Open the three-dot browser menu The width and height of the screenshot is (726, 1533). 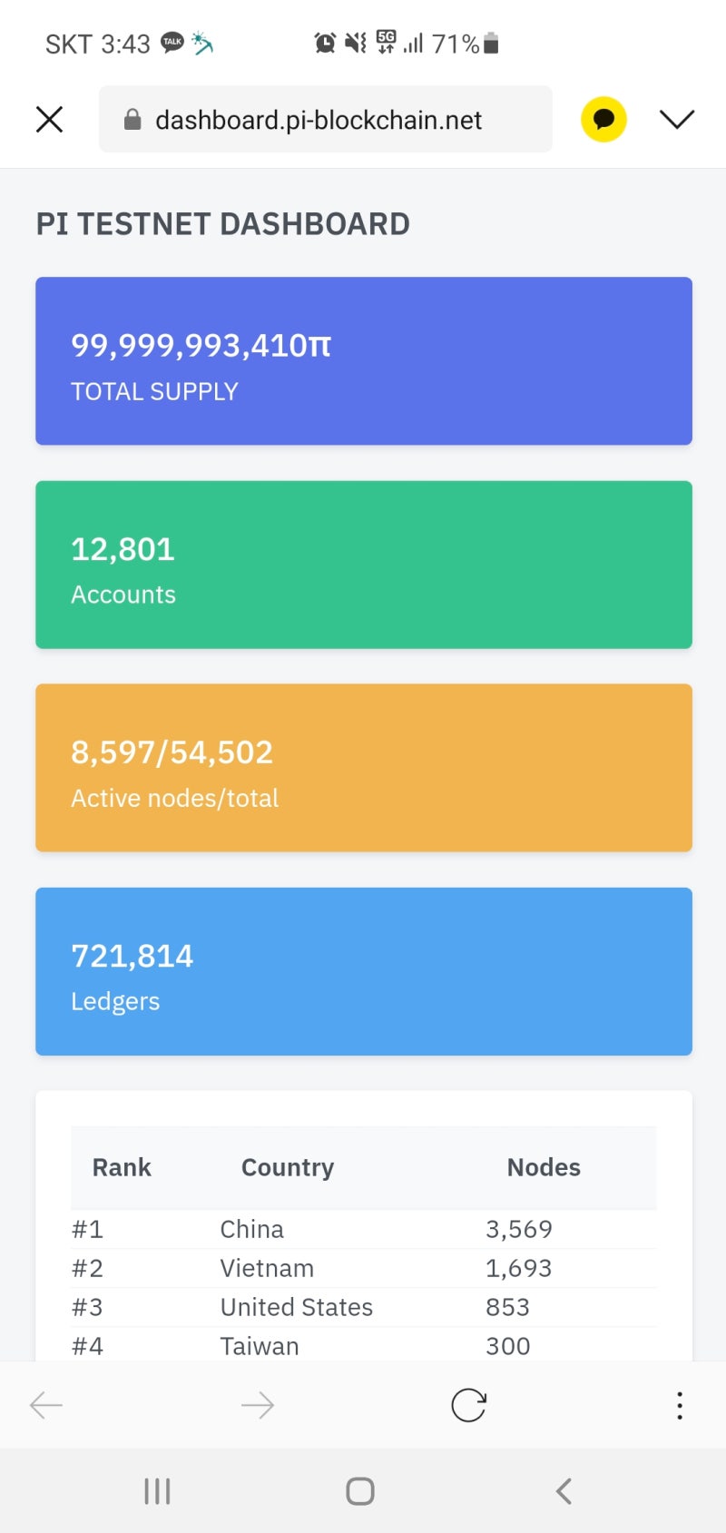click(x=679, y=1406)
